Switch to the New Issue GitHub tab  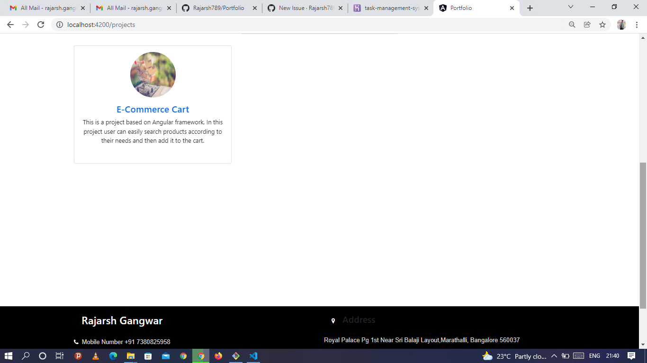pyautogui.click(x=305, y=8)
